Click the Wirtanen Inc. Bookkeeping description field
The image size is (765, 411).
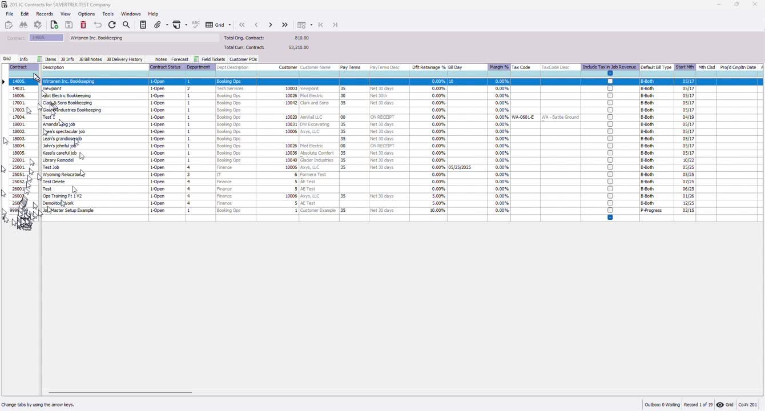pos(144,38)
